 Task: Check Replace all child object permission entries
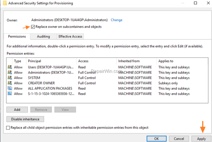pos(8,128)
